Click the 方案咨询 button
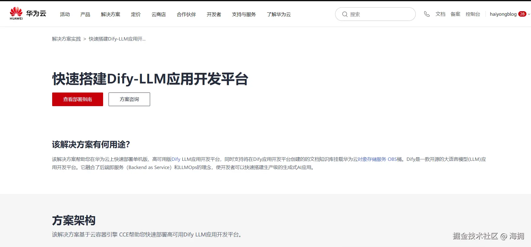 click(x=129, y=99)
